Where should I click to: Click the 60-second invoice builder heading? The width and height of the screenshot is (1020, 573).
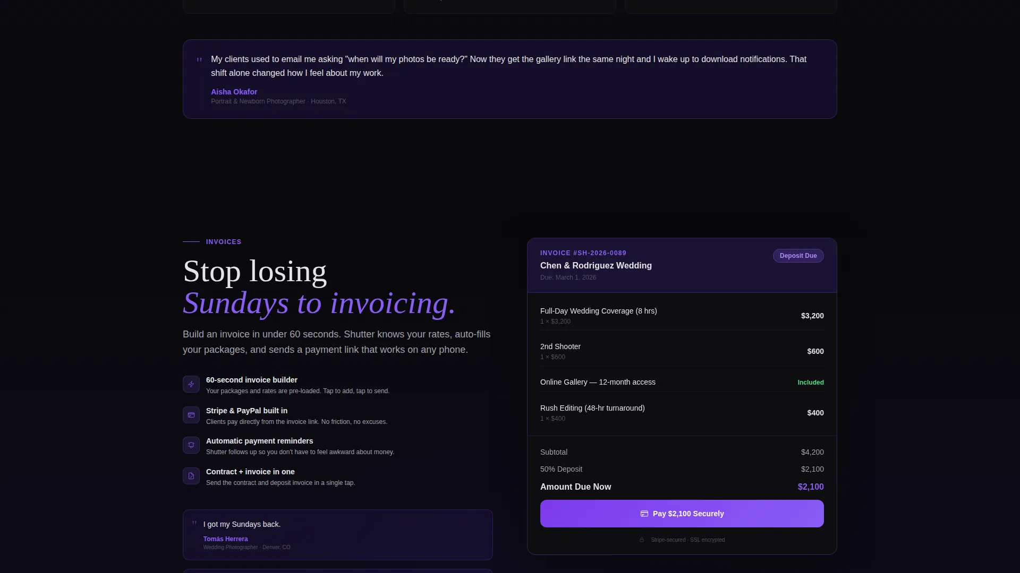tap(252, 380)
